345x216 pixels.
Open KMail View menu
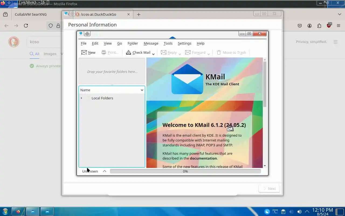[x=108, y=43]
